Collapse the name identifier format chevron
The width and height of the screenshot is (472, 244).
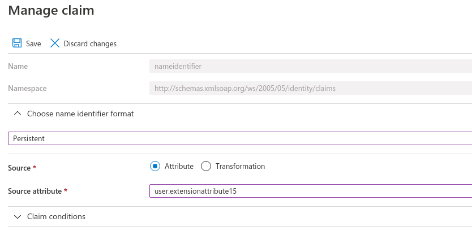pos(18,114)
